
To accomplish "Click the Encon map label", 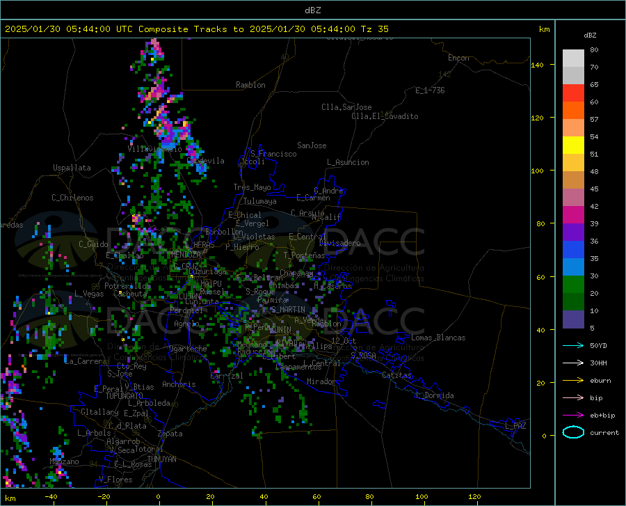I will pos(458,58).
